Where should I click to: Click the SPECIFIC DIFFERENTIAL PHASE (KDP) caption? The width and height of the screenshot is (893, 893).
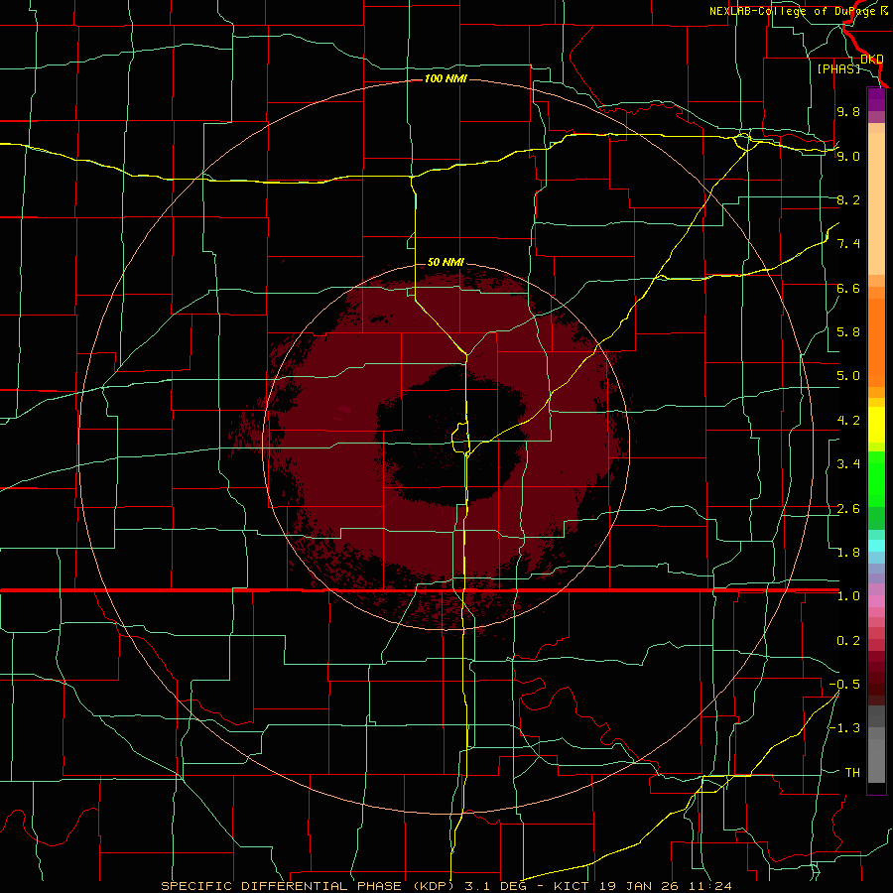pos(308,886)
